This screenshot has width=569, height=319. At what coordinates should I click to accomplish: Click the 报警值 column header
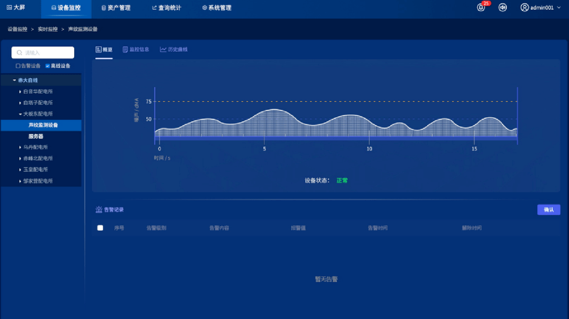[x=298, y=228]
